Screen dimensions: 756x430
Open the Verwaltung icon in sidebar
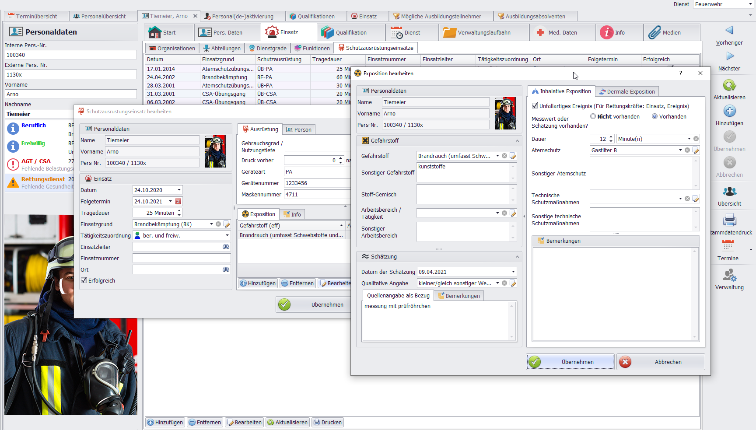coord(729,276)
